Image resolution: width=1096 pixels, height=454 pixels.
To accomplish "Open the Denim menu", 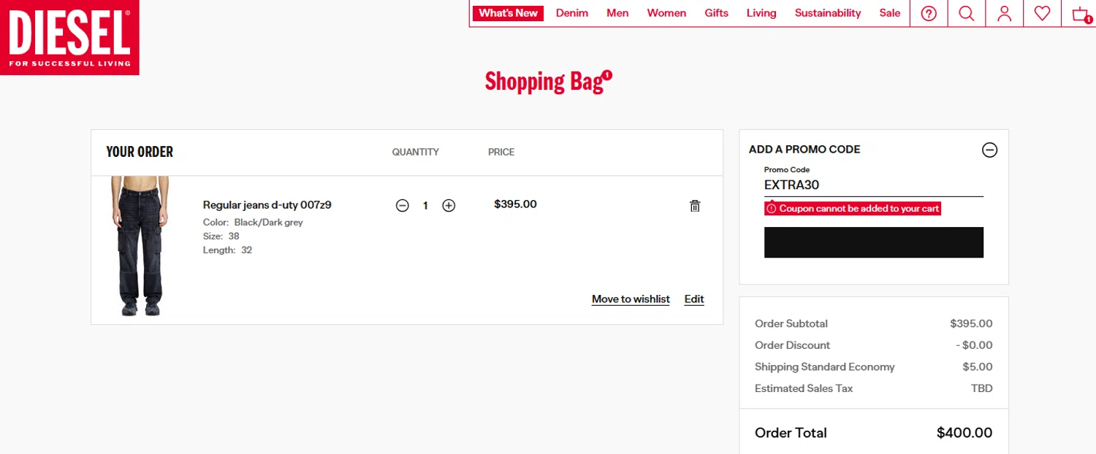I will pos(572,13).
